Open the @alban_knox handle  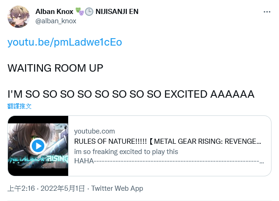pyautogui.click(x=56, y=21)
